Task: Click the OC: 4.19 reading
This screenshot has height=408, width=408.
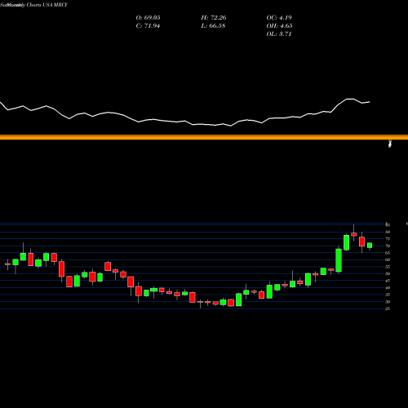Action: point(279,18)
